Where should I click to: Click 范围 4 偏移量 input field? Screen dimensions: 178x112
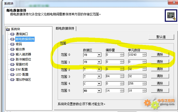(x=113, y=83)
